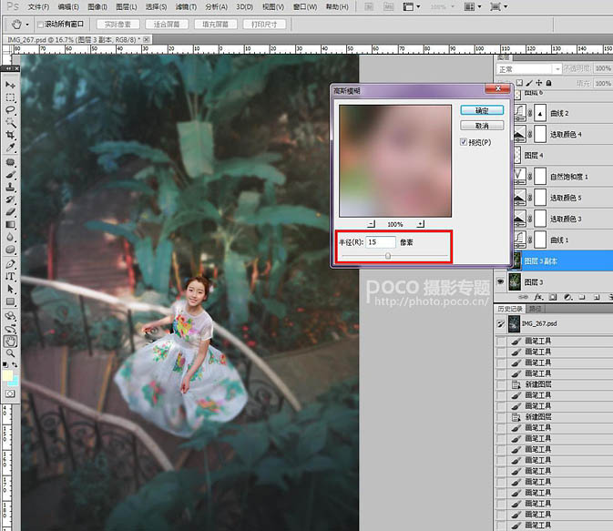This screenshot has height=531, width=613.
Task: Select the Hand tool in the toolbox
Action: [x=10, y=341]
